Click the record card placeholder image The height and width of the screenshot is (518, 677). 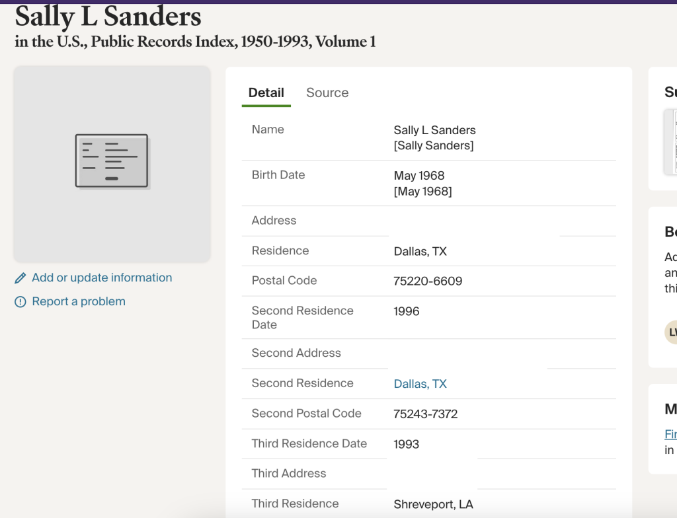click(112, 161)
